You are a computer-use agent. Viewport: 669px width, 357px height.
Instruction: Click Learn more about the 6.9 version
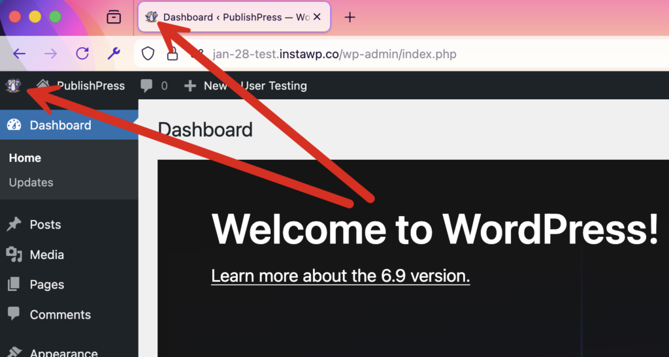click(x=340, y=275)
